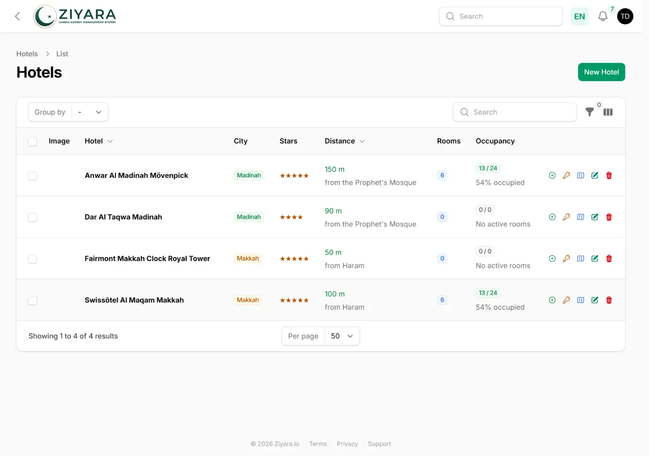This screenshot has height=456, width=649.
Task: Open the TD user avatar menu
Action: (x=625, y=17)
